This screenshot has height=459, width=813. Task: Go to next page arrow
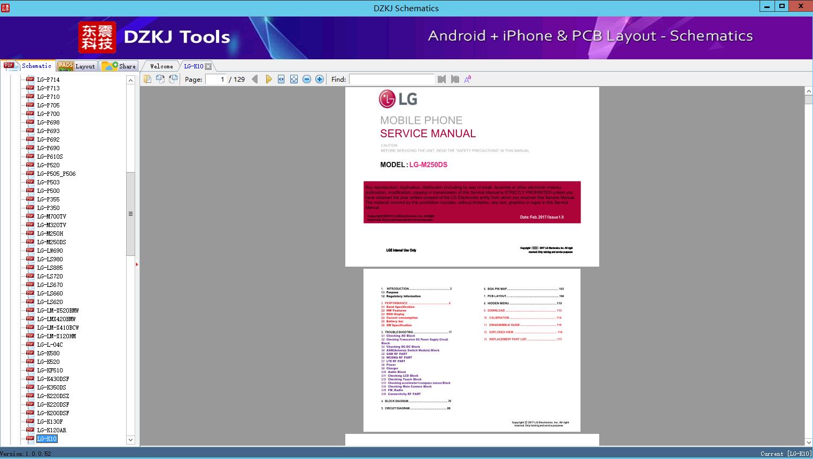pos(268,79)
